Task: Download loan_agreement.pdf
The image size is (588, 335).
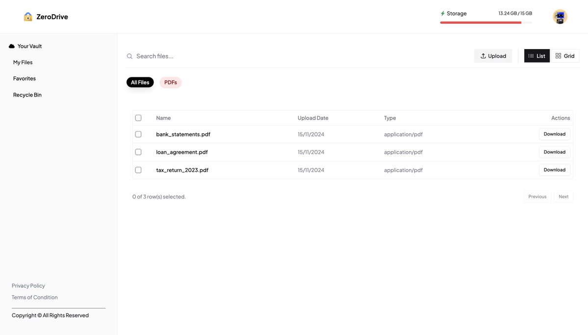Action: [x=555, y=152]
